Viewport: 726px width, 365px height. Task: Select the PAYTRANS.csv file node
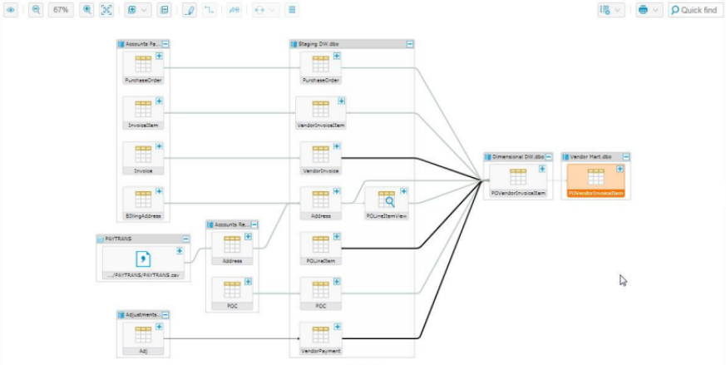click(143, 263)
